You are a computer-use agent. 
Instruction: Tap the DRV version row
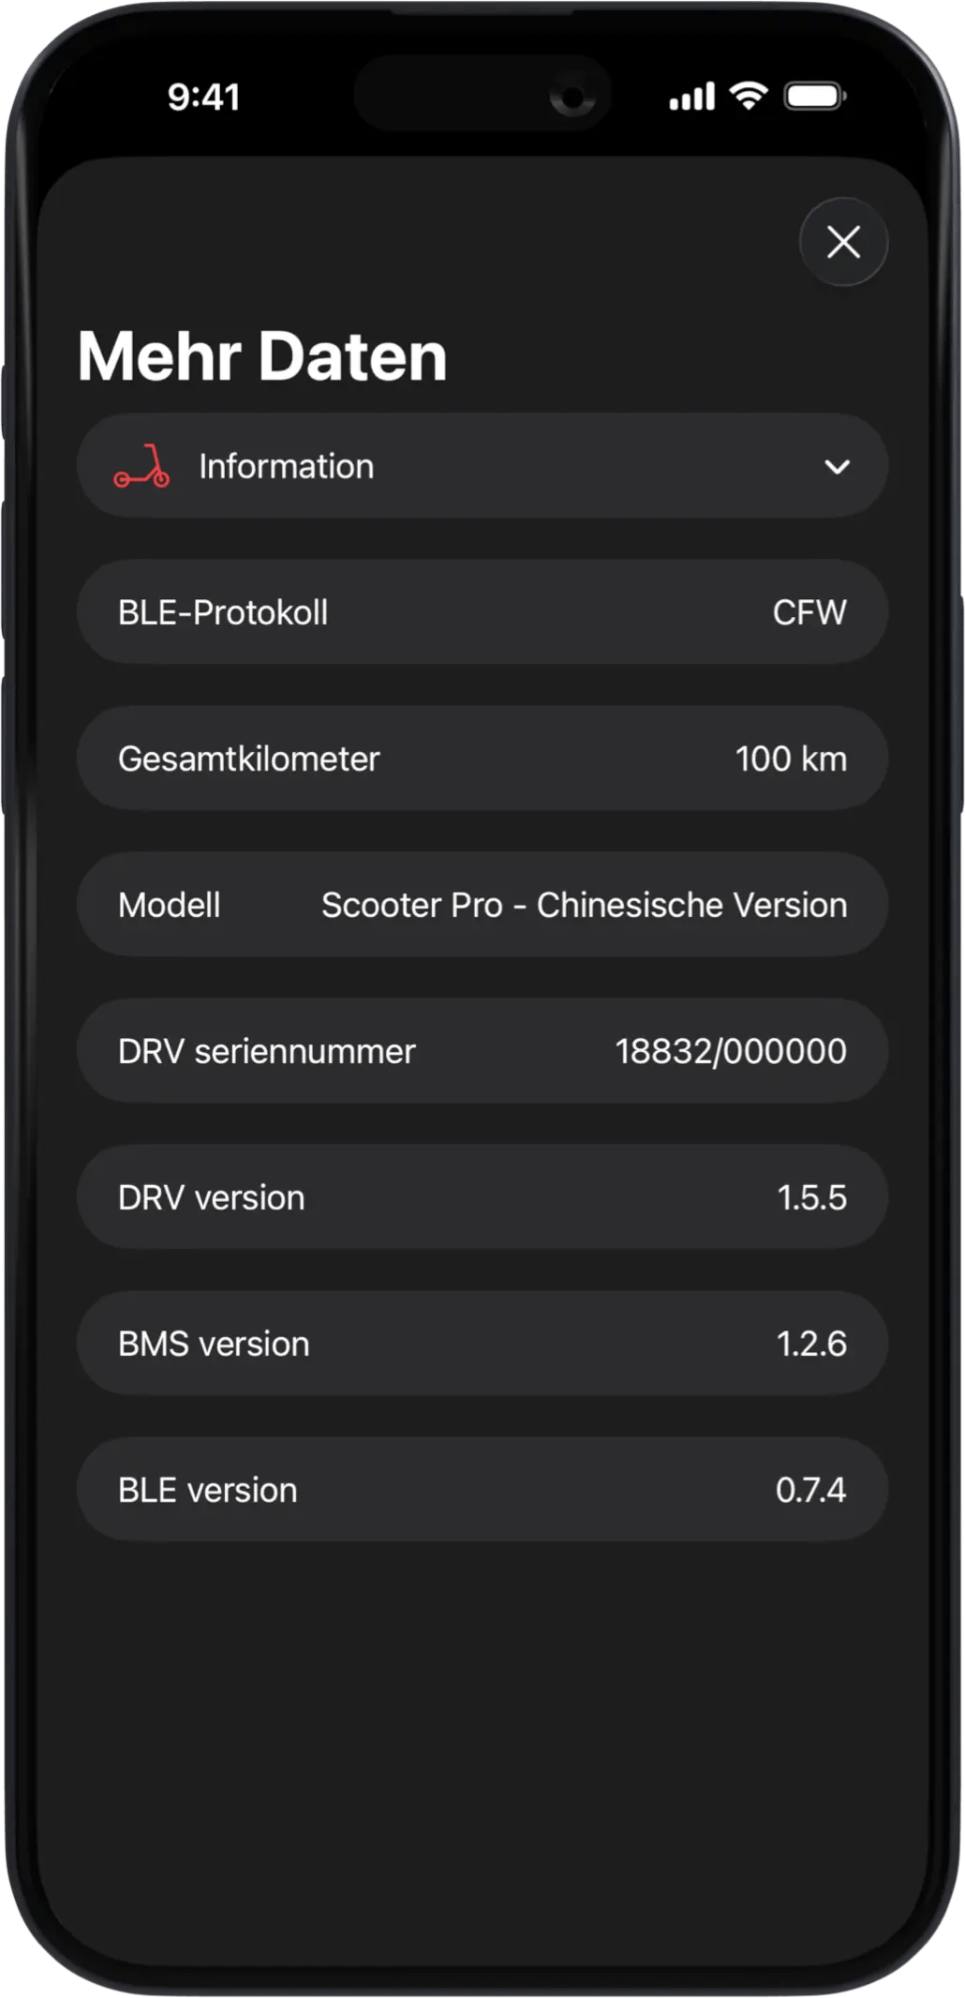tap(482, 1197)
